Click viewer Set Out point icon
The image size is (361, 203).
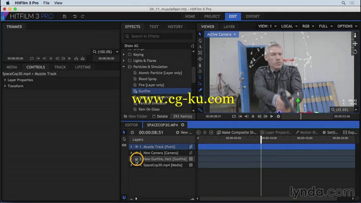[246, 116]
